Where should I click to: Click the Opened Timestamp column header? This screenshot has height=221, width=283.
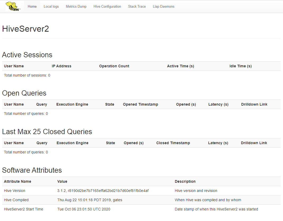141,105
